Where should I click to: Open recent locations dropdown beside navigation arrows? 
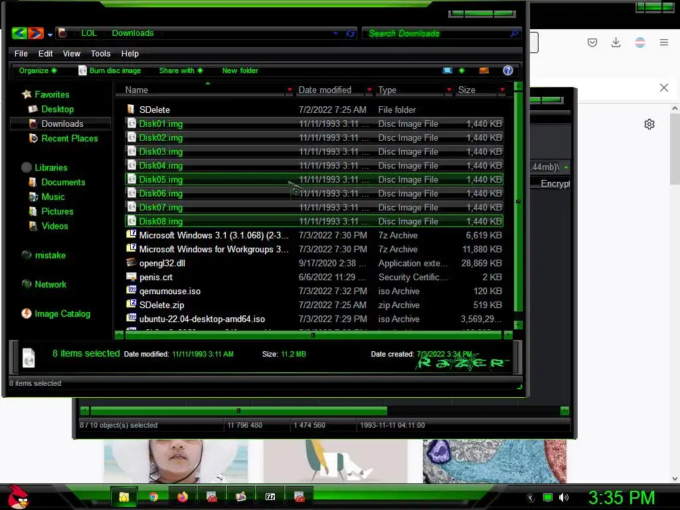click(x=50, y=35)
